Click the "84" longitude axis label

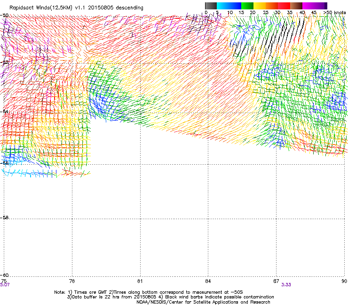click(x=208, y=281)
